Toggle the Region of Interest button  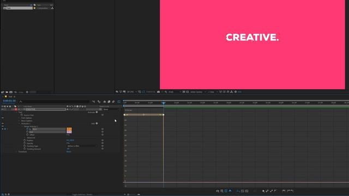point(183,92)
